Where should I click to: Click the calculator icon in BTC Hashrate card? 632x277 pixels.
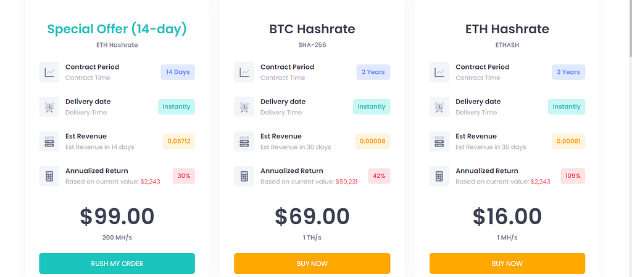click(x=244, y=176)
